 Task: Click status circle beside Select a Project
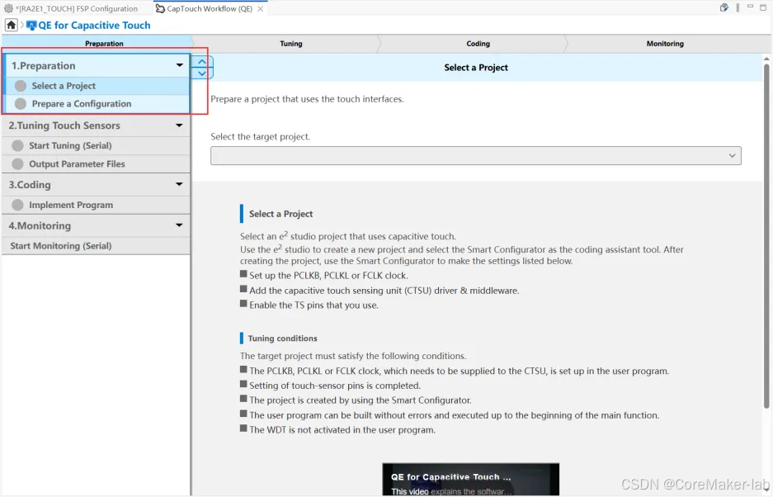(x=21, y=86)
